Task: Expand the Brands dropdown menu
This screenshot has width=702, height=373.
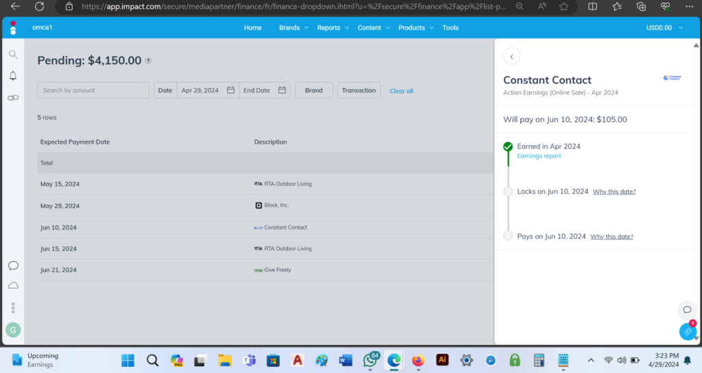Action: (x=293, y=28)
